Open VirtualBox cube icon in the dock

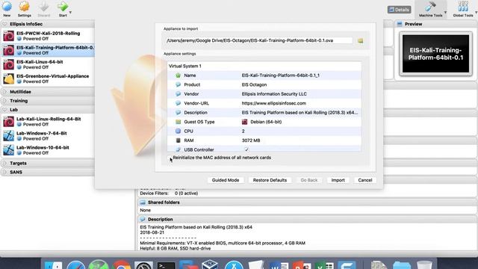pyautogui.click(x=211, y=264)
